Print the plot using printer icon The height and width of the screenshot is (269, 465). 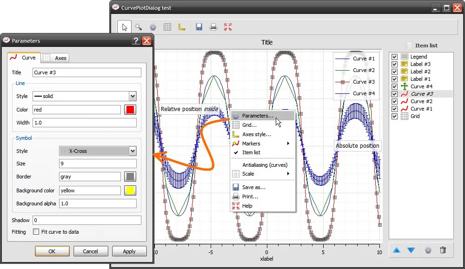[x=213, y=27]
